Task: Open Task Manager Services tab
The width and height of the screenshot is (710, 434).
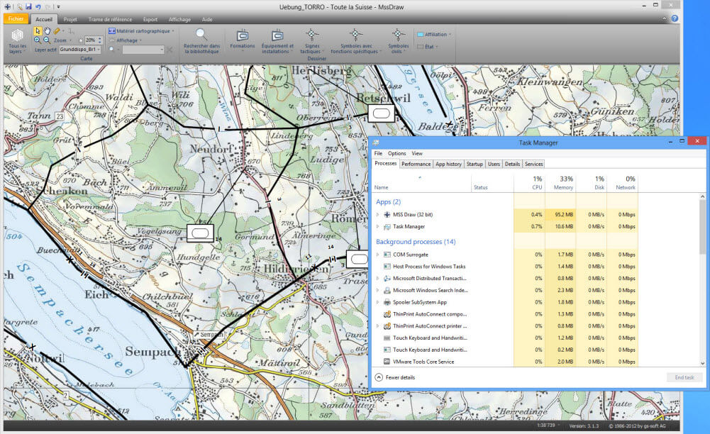Action: 533,164
